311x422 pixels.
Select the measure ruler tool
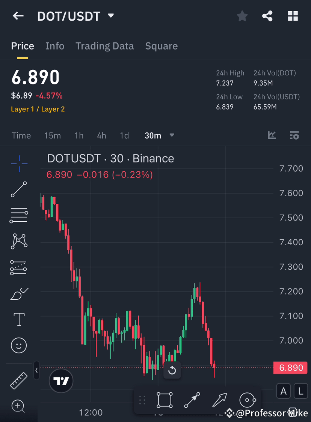pyautogui.click(x=19, y=380)
